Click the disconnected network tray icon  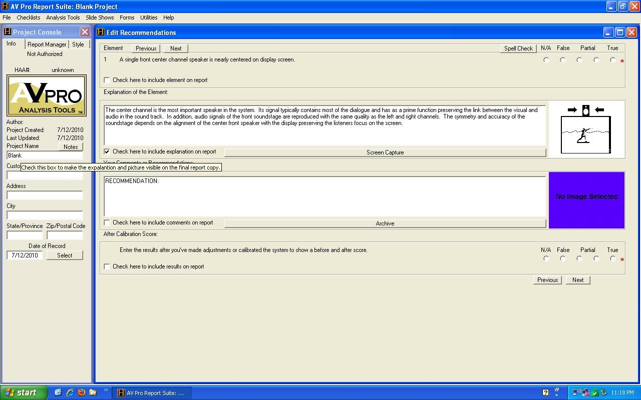(x=585, y=392)
